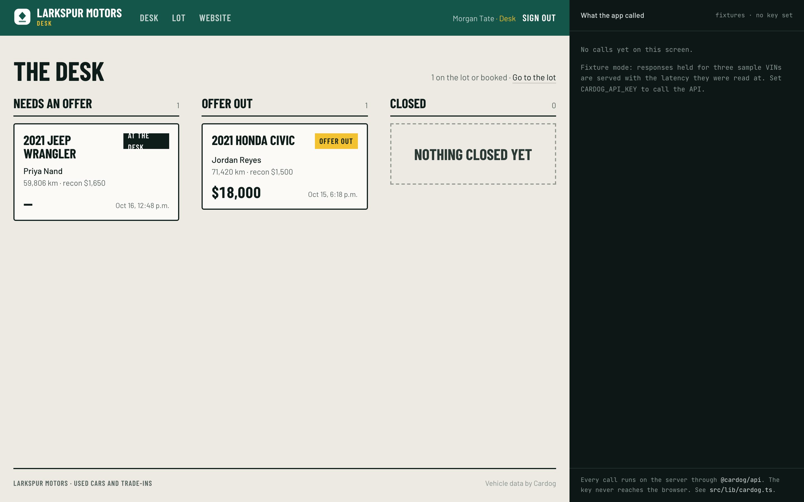
Task: Click the OFFER OUT column heading
Action: tap(227, 104)
